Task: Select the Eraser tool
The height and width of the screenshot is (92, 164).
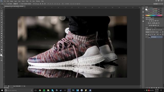Action: 2,31
